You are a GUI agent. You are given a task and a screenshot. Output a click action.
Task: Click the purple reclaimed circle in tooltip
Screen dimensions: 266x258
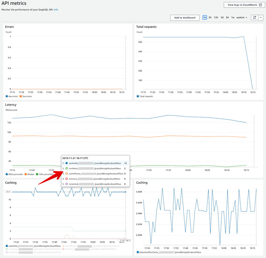[67, 184]
